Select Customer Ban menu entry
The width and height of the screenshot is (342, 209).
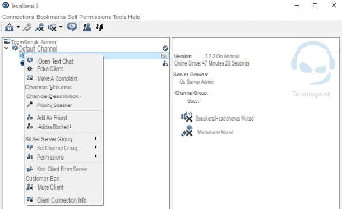click(x=43, y=179)
